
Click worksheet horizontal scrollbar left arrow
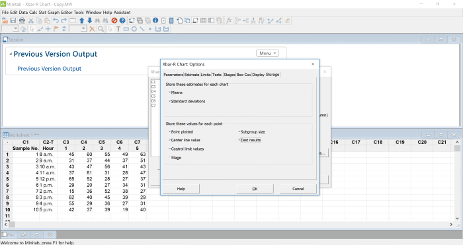(x=5, y=225)
